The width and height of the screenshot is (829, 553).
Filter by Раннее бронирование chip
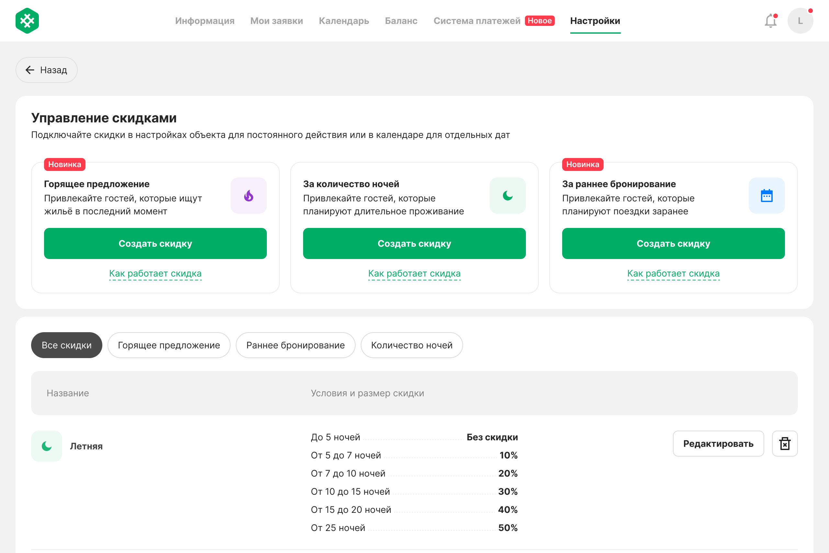[x=296, y=345]
